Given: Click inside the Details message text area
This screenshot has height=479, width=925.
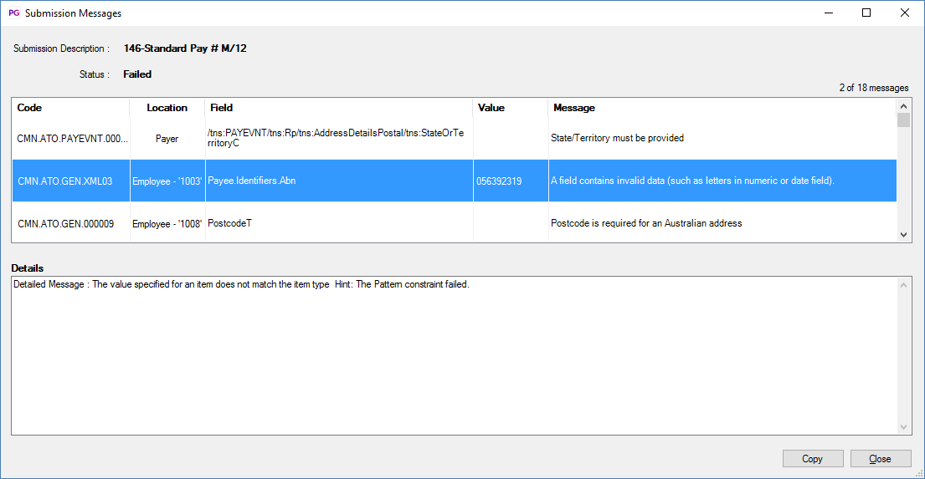Looking at the screenshot, I should (455, 356).
